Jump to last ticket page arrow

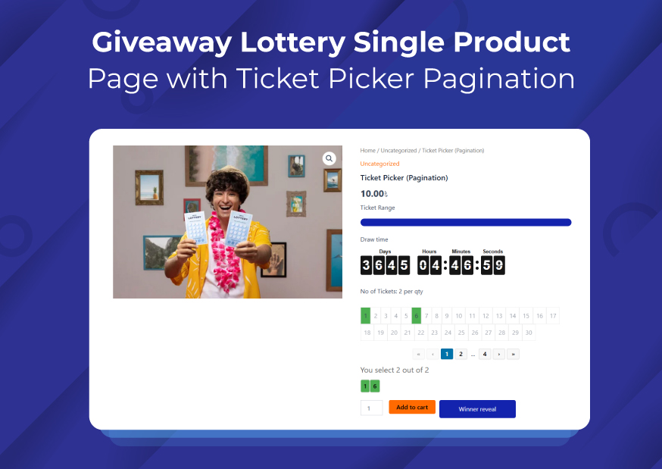pyautogui.click(x=513, y=354)
